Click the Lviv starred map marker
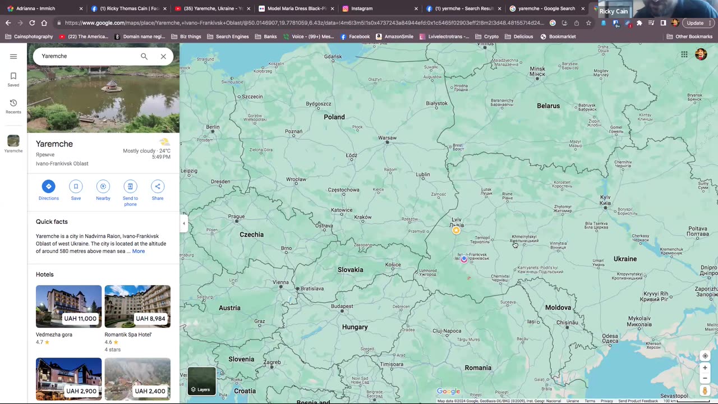This screenshot has height=404, width=718. click(456, 230)
